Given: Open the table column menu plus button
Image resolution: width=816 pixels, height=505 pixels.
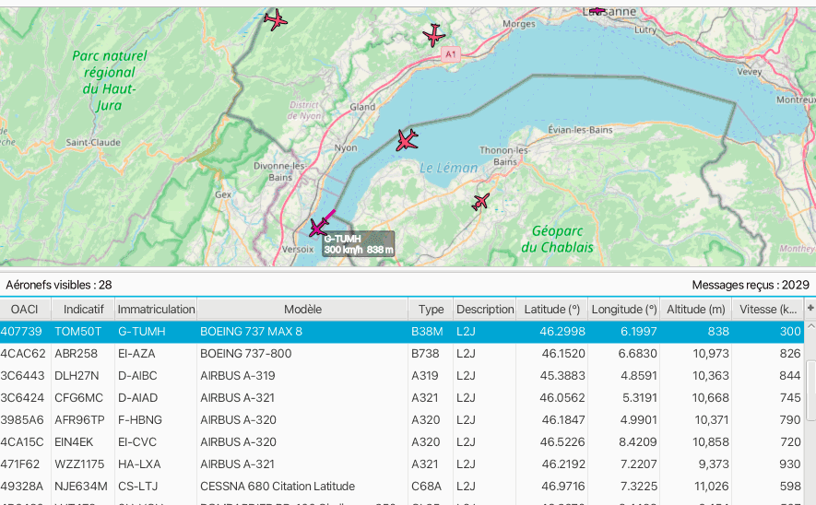Looking at the screenshot, I should coord(810,309).
